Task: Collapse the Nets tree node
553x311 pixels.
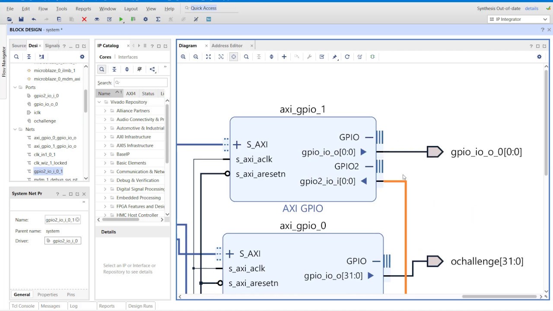Action: coord(15,129)
